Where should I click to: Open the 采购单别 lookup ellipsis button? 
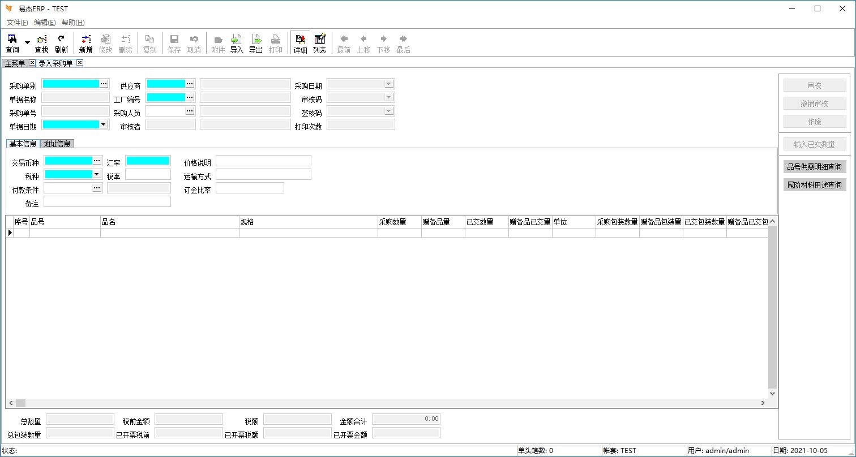coord(104,84)
